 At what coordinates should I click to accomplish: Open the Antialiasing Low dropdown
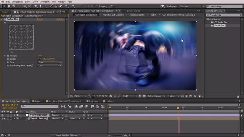point(50,65)
